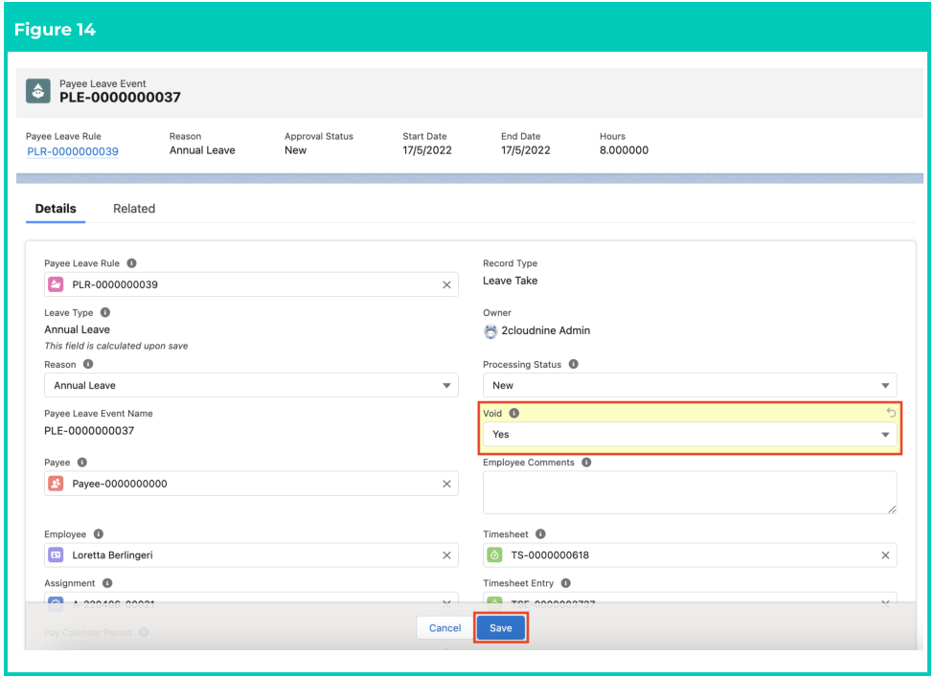Show info tooltip for Leave Type

click(x=105, y=312)
